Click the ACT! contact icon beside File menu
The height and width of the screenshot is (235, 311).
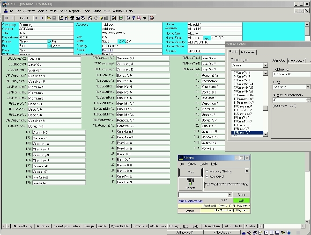click(x=6, y=11)
